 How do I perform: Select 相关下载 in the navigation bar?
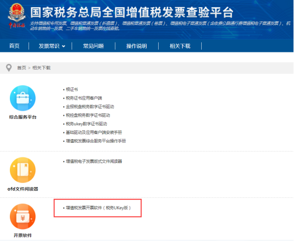coord(180,46)
